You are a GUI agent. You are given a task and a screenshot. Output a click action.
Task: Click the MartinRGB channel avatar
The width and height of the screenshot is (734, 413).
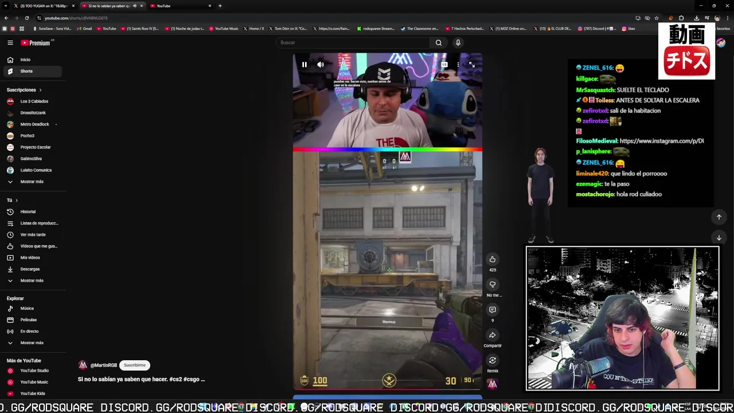pyautogui.click(x=83, y=365)
